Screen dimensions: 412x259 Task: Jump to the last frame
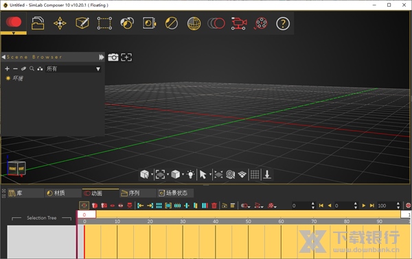pos(371,206)
